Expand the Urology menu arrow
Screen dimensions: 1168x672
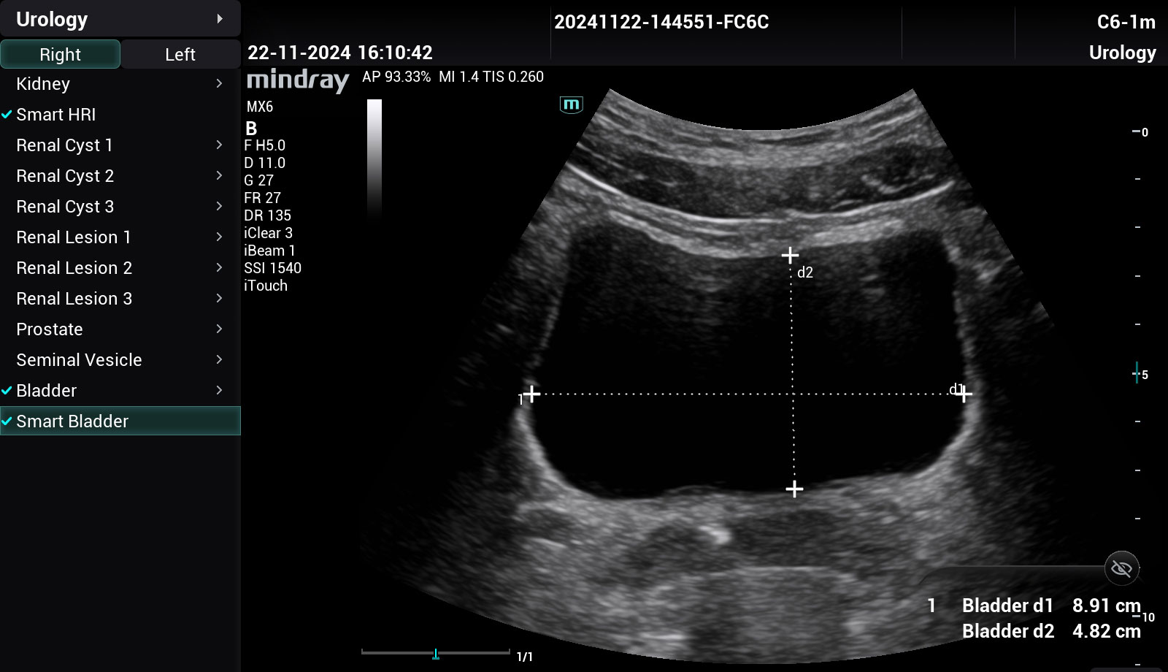(219, 19)
